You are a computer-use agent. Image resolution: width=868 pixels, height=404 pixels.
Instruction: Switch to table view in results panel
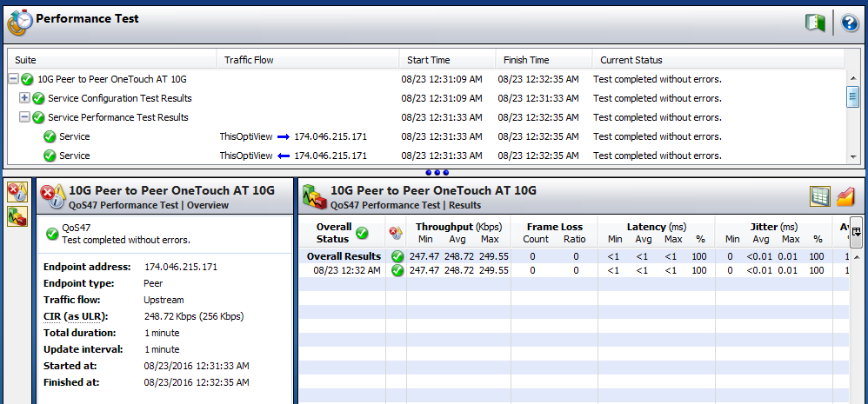(819, 196)
